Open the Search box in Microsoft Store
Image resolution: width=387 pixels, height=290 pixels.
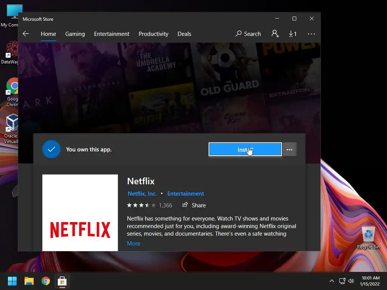(x=248, y=34)
